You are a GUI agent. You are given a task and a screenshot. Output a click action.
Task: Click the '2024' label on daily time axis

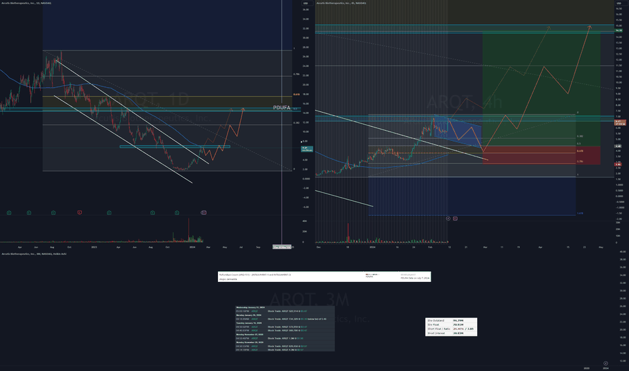(192, 247)
